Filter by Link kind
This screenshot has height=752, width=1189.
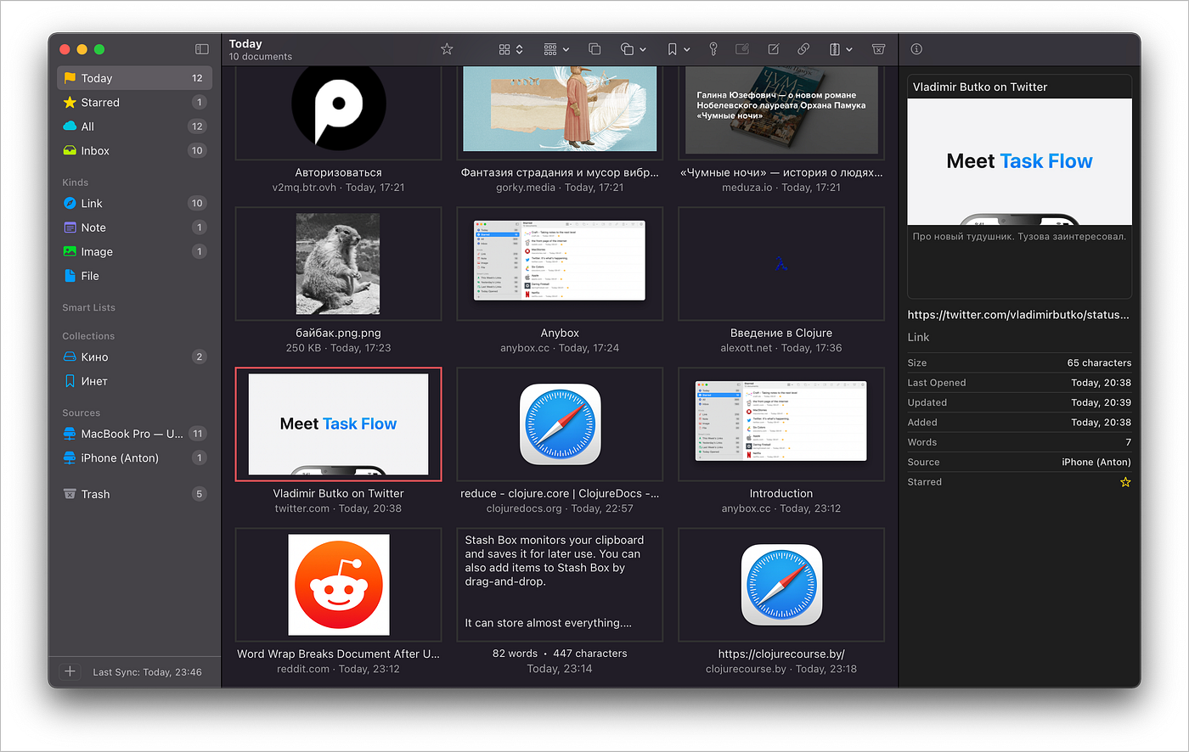tap(134, 203)
